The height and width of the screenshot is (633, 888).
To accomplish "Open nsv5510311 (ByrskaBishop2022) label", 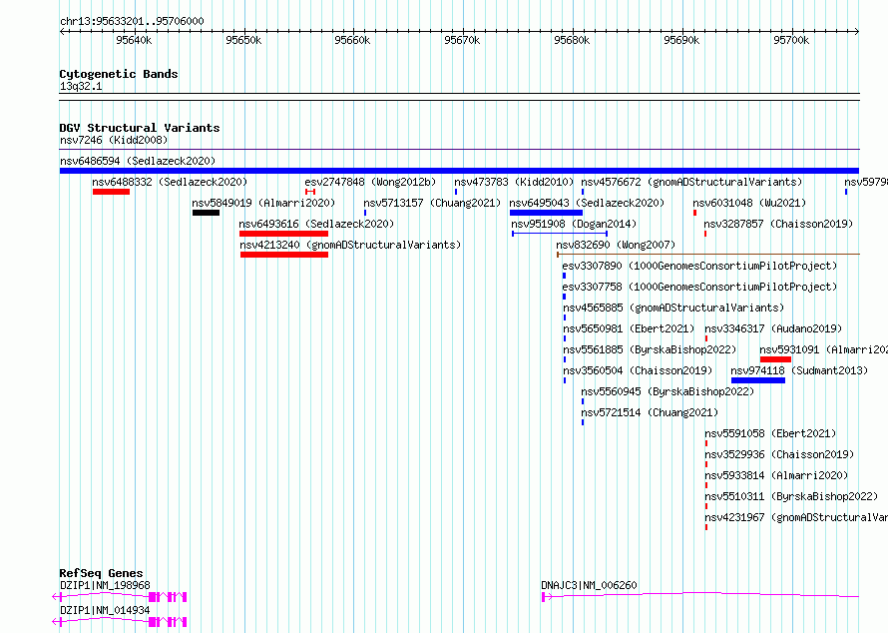I will [x=791, y=496].
